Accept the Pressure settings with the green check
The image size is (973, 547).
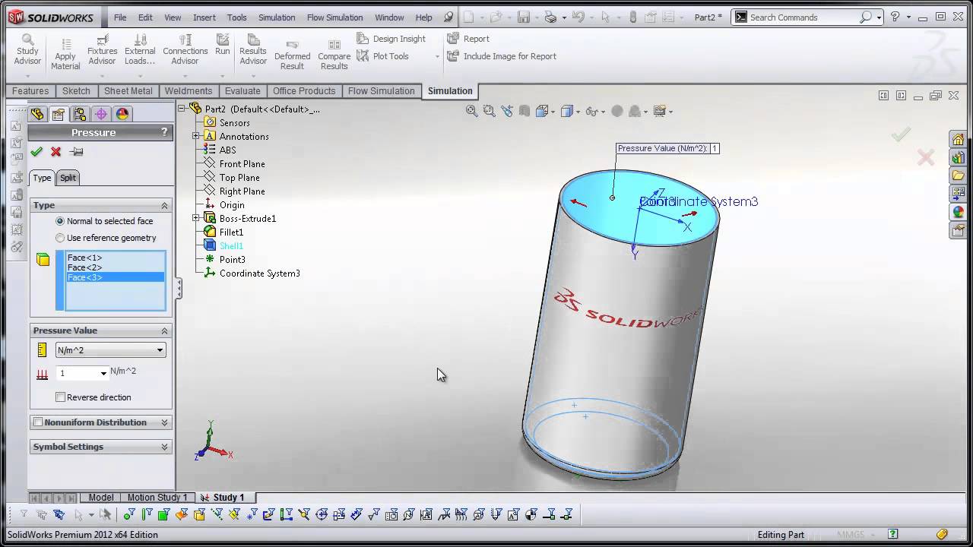36,152
